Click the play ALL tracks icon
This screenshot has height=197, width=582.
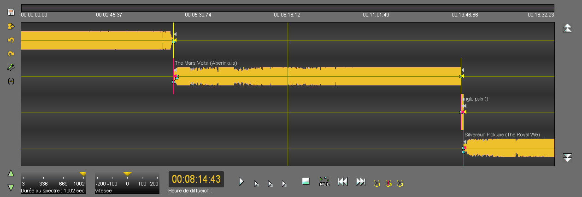pos(324,182)
